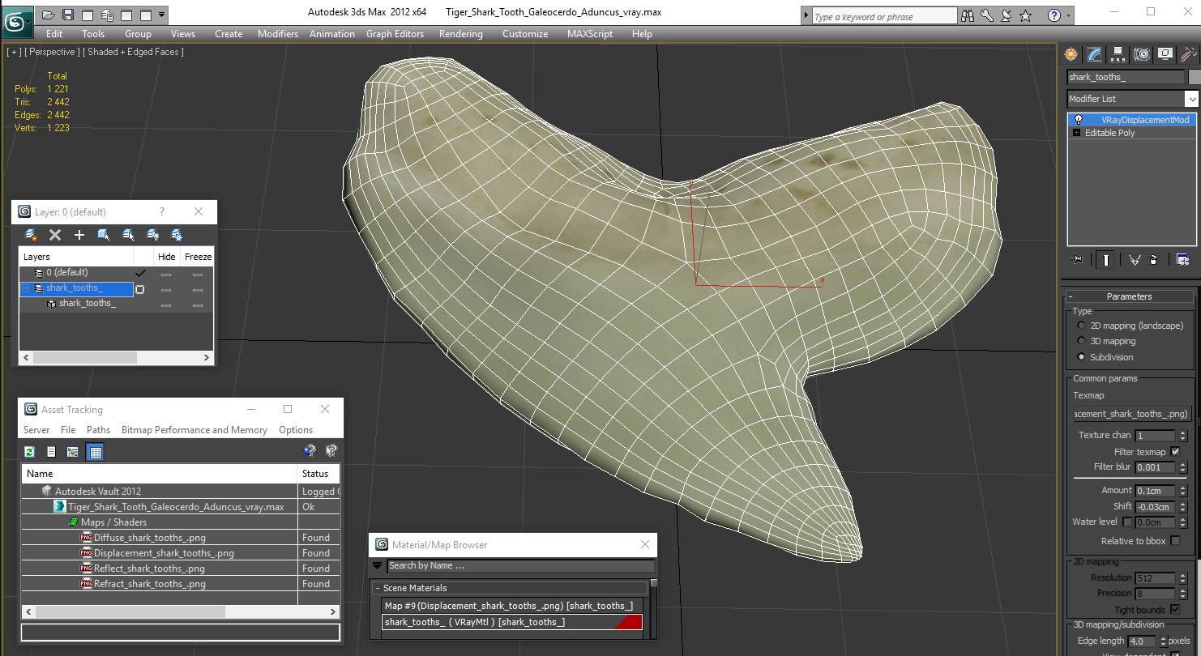Collapse Scene Materials group in Material Browser
The image size is (1201, 656).
pyautogui.click(x=377, y=588)
